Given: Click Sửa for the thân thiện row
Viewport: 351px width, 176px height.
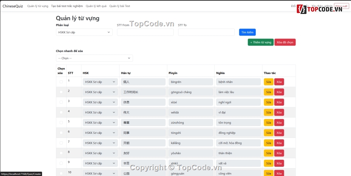Looking at the screenshot, I should click(269, 153).
